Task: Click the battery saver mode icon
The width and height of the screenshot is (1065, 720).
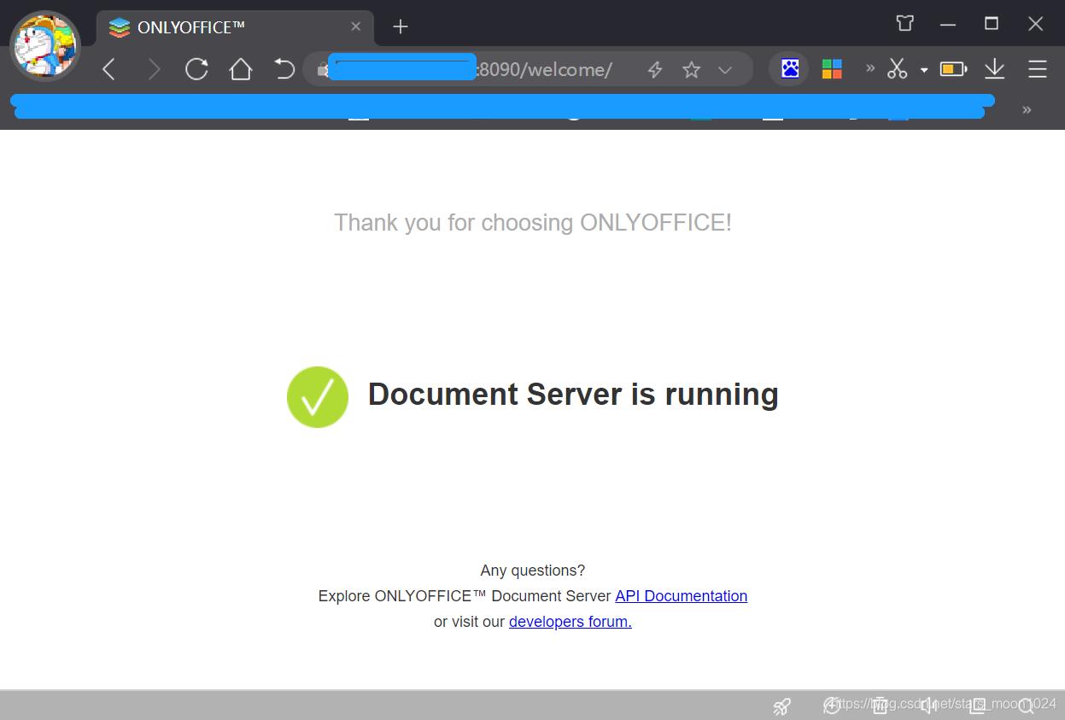Action: 951,69
